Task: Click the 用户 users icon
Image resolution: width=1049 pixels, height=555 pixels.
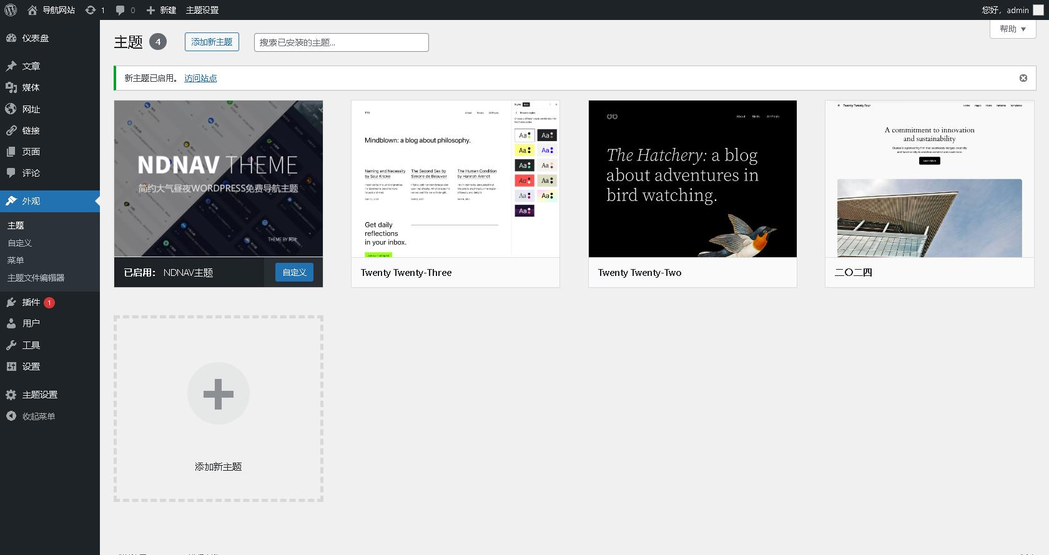Action: 11,323
